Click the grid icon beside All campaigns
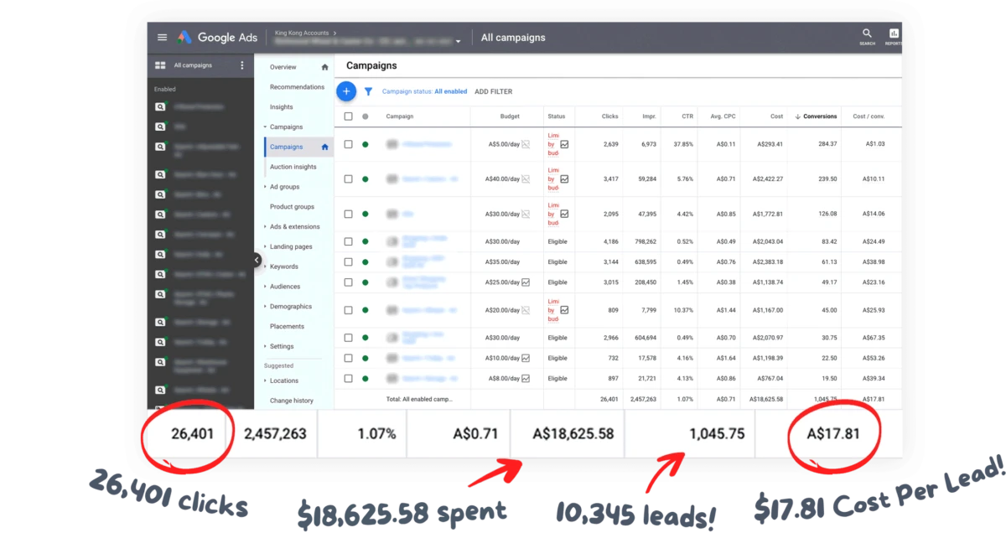Viewport: 1006px width, 533px height. [x=159, y=65]
